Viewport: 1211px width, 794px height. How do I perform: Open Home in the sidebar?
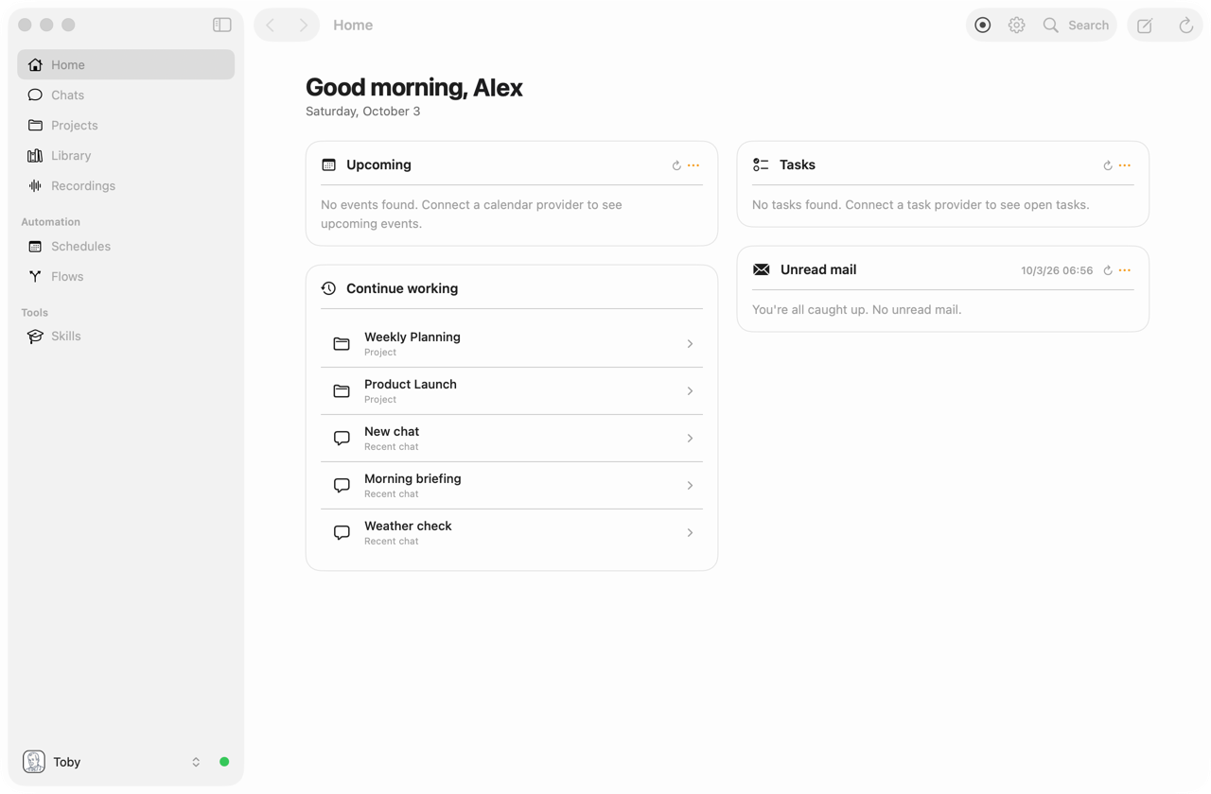click(x=126, y=64)
